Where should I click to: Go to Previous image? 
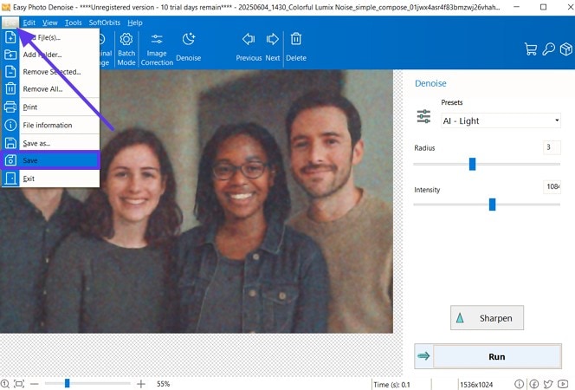[x=249, y=47]
